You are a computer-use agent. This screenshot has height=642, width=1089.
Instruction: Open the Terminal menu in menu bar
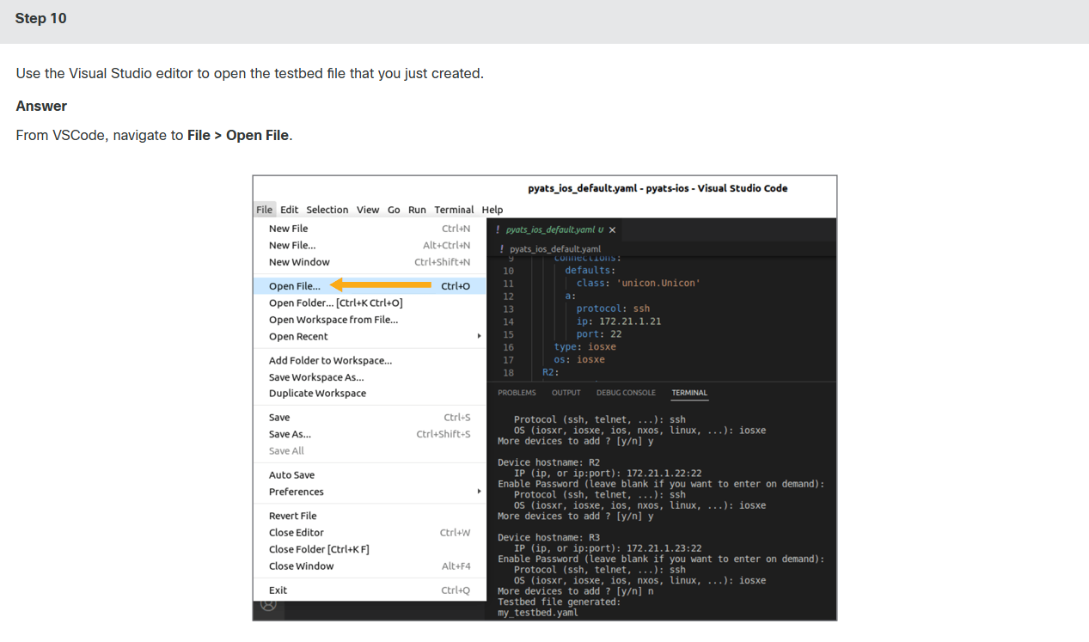pos(454,210)
